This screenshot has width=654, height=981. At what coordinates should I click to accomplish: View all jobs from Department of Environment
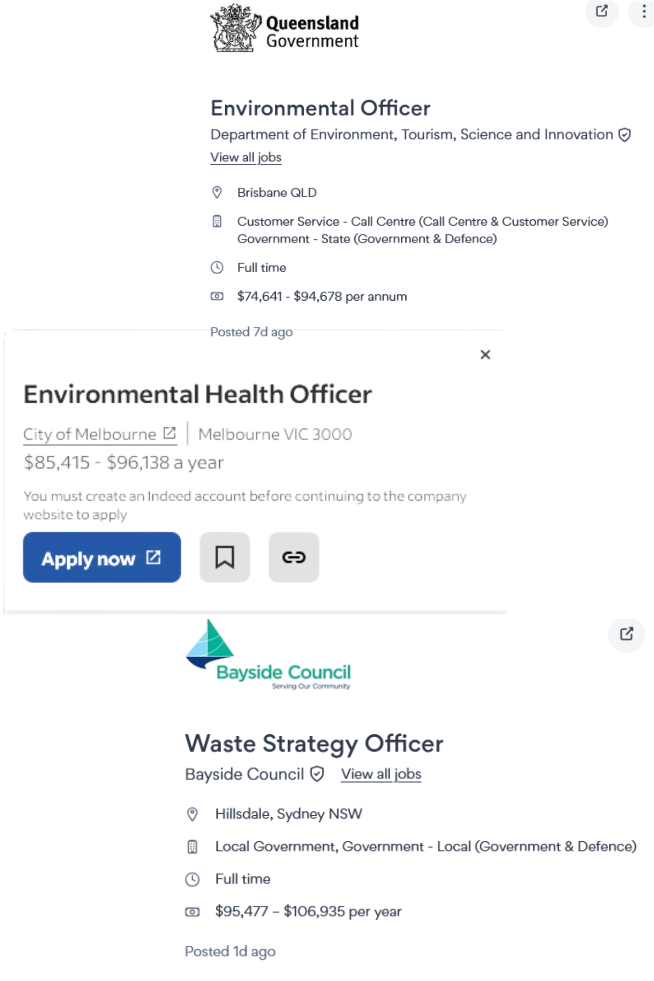coord(246,157)
